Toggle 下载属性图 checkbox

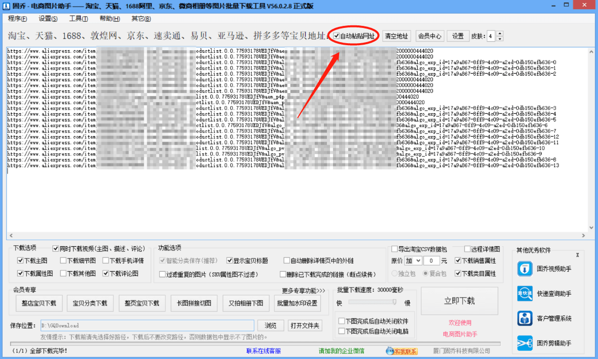pyautogui.click(x=21, y=273)
